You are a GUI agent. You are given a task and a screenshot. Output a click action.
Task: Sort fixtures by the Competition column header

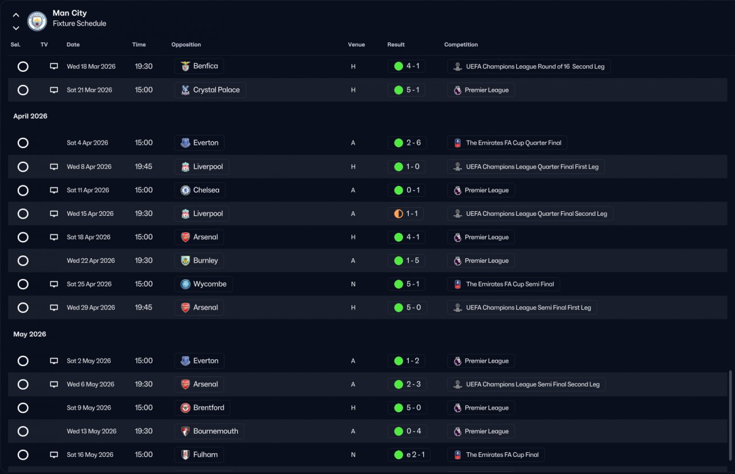461,45
